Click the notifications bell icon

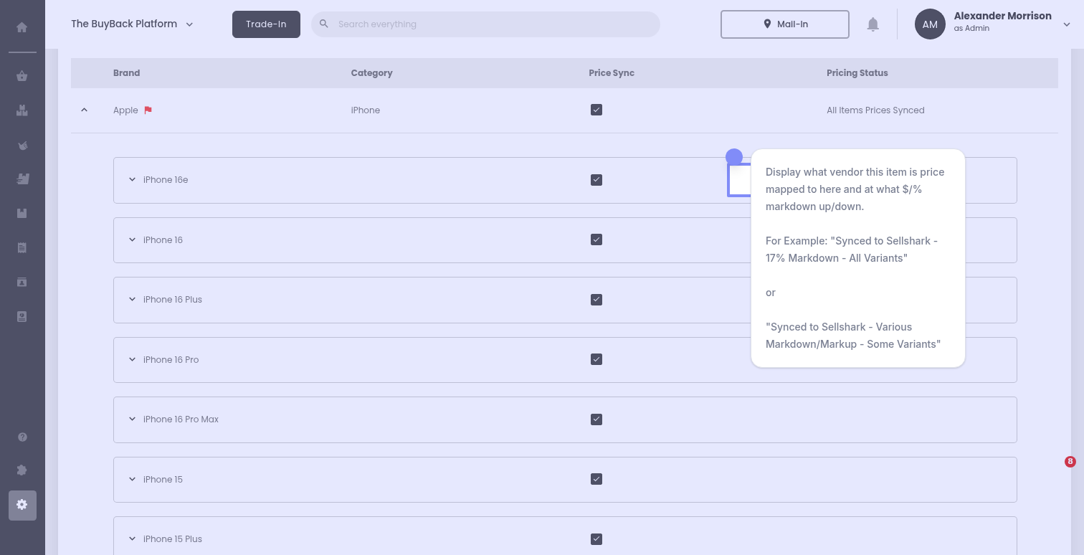tap(873, 24)
